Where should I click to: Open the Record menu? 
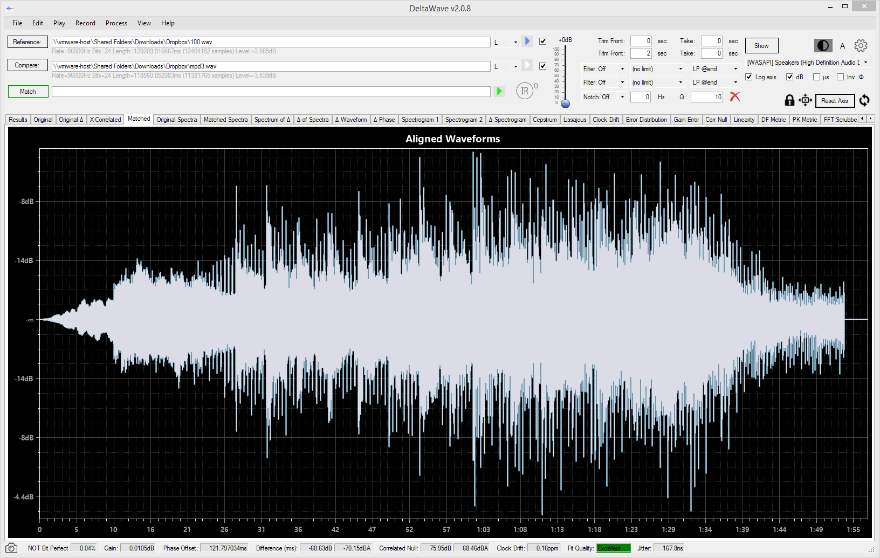85,23
